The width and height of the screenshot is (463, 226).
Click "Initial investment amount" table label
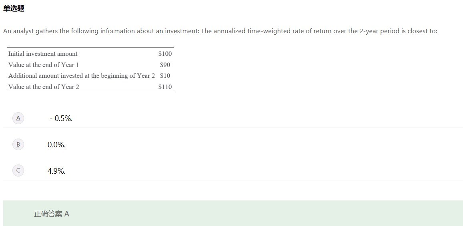click(x=43, y=54)
